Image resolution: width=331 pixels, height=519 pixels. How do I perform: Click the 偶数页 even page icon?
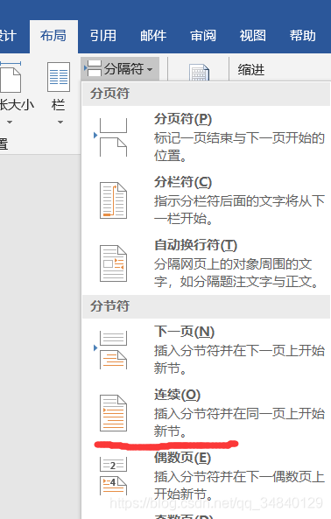click(113, 476)
